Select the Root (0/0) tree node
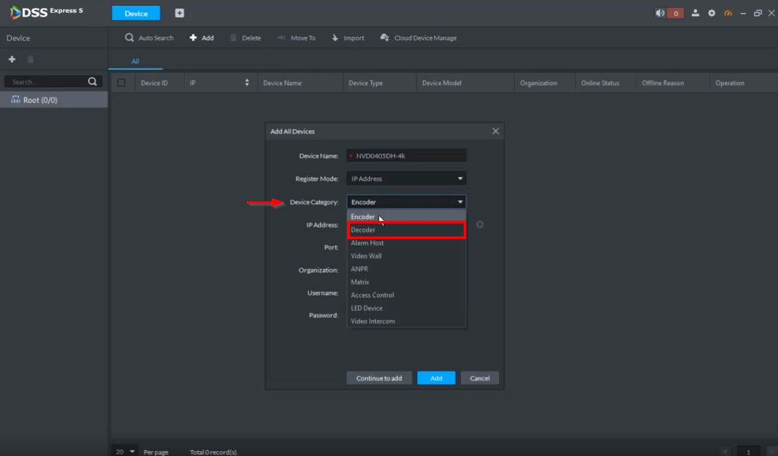Screen dimensions: 778x456 (x=41, y=100)
